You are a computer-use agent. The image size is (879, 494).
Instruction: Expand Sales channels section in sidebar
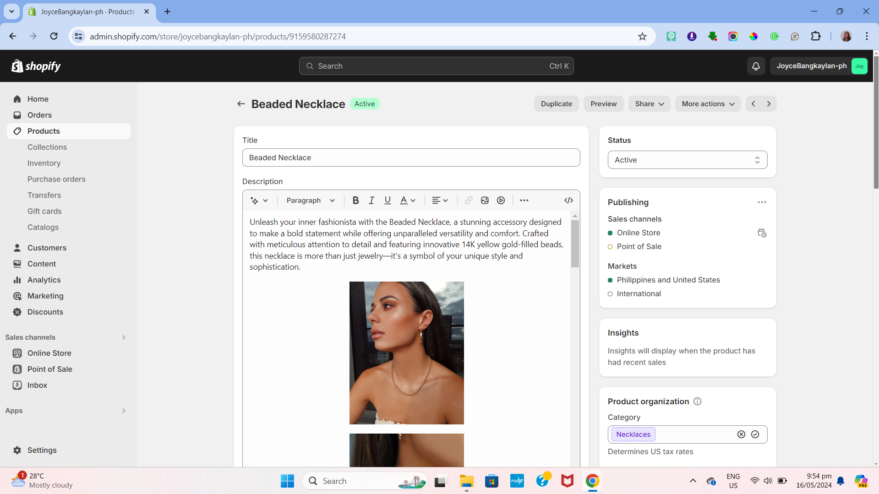(x=123, y=337)
